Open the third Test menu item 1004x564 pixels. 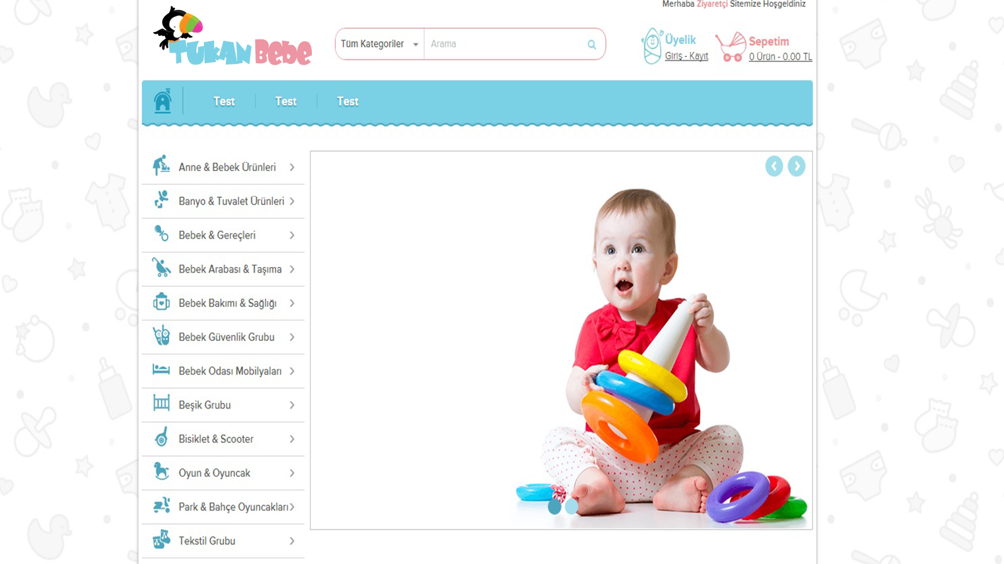348,102
